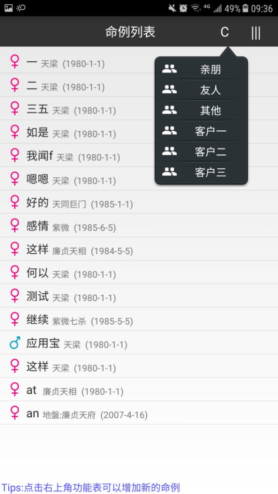
Task: Choose 客户一 group in popup
Action: tap(201, 131)
